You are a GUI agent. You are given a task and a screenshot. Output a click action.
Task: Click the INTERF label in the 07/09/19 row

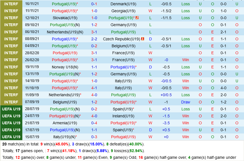(11, 102)
